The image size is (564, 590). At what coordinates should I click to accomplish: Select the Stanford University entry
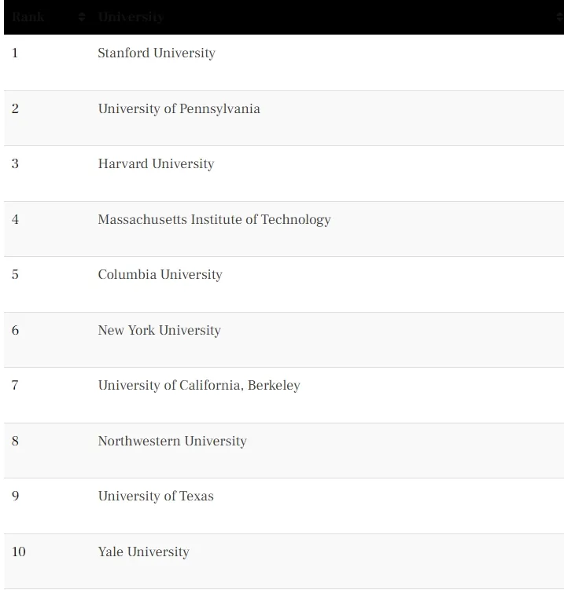click(157, 53)
